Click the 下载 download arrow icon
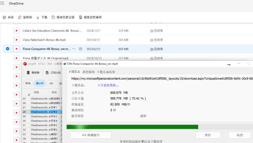Screen dimensions: 253x143 point(38,17)
